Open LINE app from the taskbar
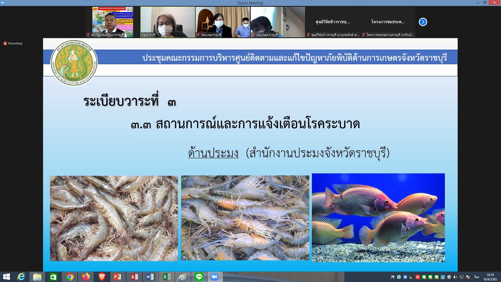Screen dimensions: 501x282 click(199, 277)
